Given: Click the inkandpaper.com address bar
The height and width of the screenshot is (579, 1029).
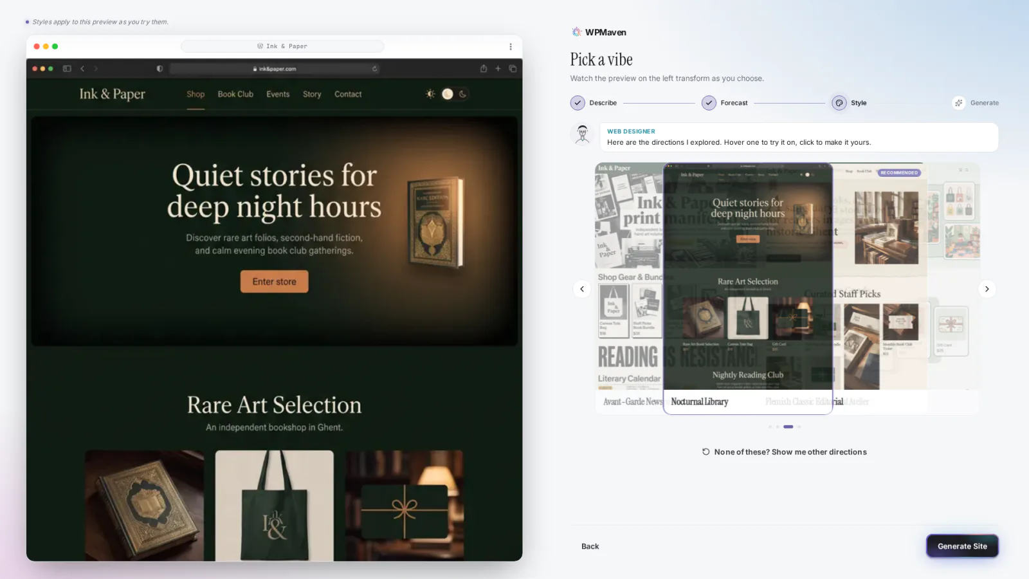Looking at the screenshot, I should pyautogui.click(x=275, y=69).
